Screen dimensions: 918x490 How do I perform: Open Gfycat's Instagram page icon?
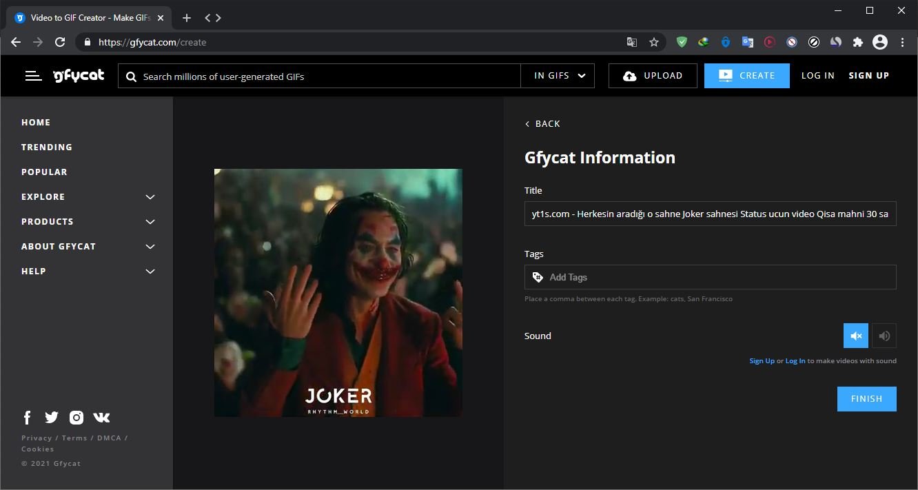coord(76,418)
